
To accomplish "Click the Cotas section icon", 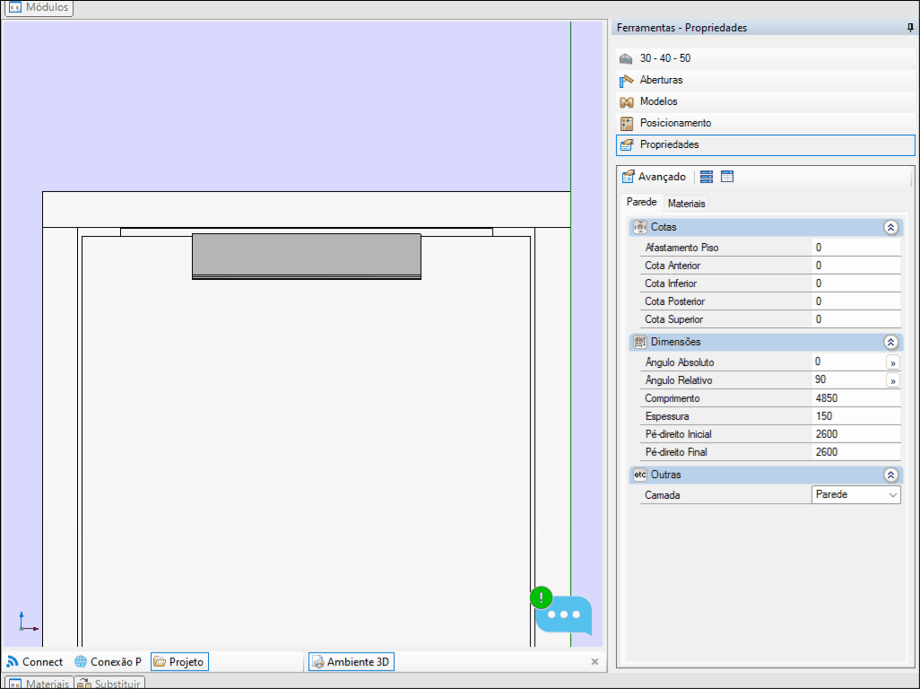I will pyautogui.click(x=640, y=227).
